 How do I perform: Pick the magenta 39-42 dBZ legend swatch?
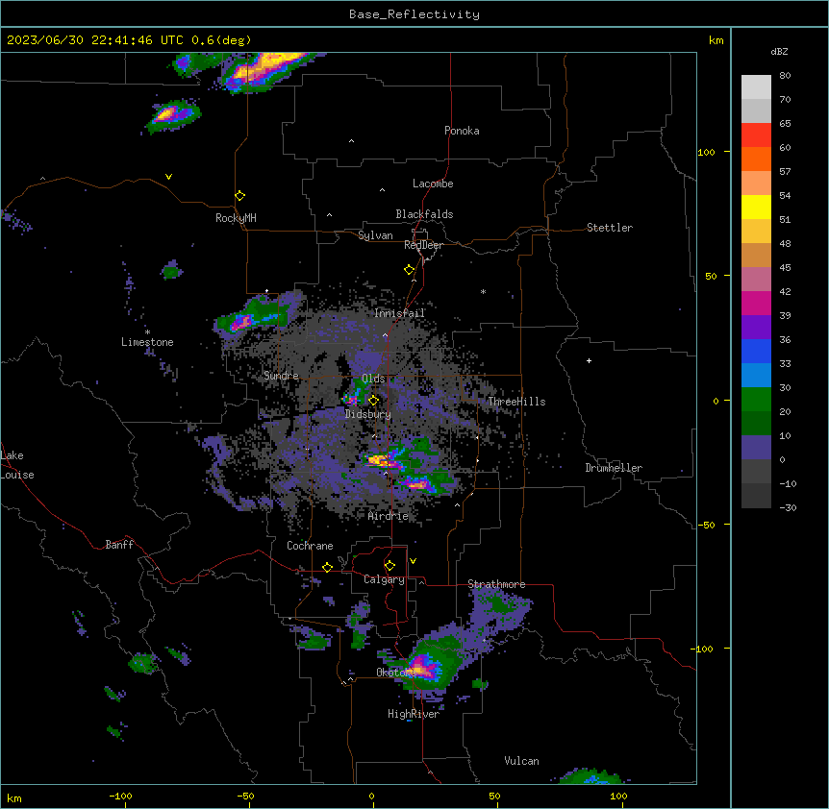[x=756, y=303]
